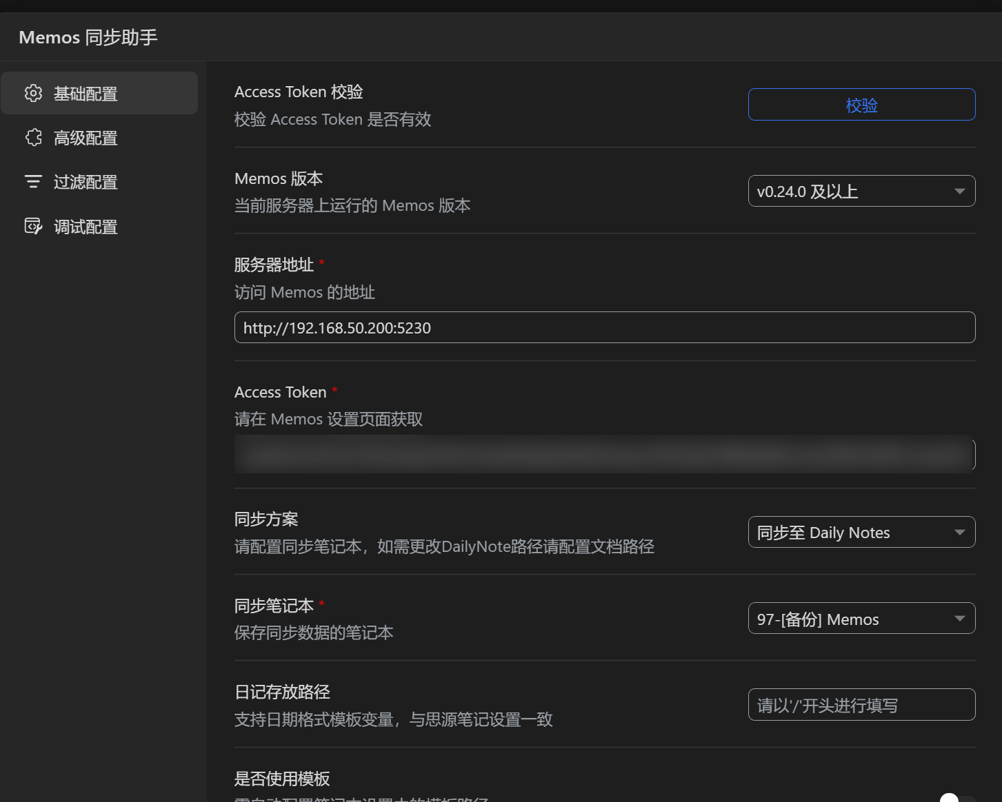The height and width of the screenshot is (802, 1002).
Task: Click the blurred Access Token input field
Action: pyautogui.click(x=605, y=454)
